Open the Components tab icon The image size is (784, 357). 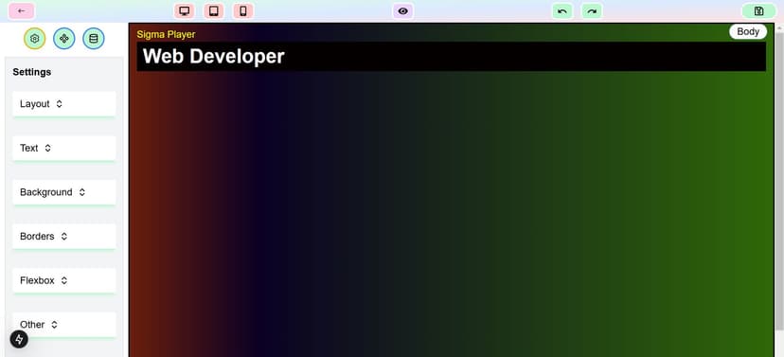(x=64, y=39)
